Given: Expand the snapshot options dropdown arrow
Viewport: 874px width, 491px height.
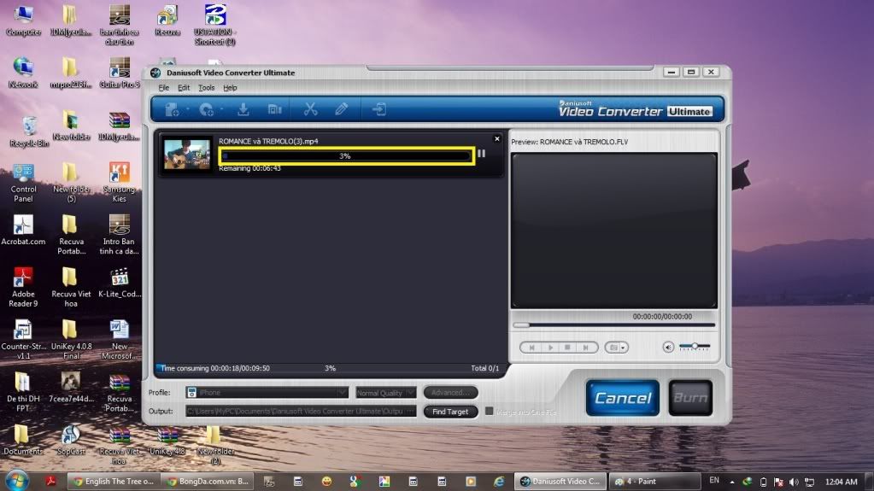Looking at the screenshot, I should (x=623, y=348).
